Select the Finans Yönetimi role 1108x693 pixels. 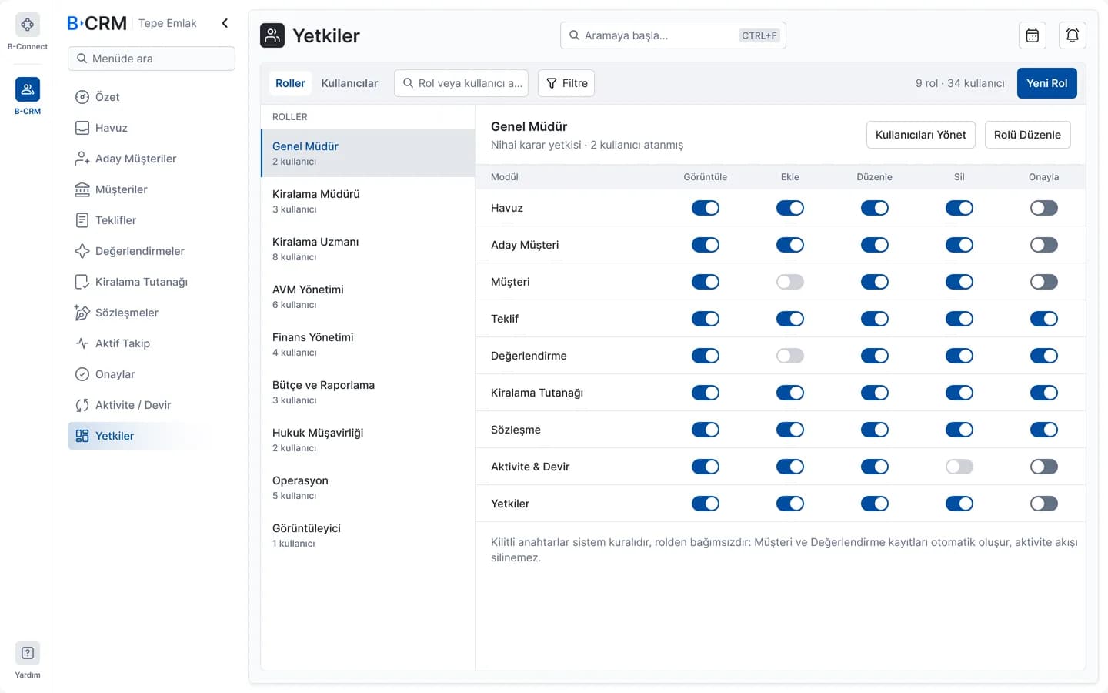click(x=368, y=344)
